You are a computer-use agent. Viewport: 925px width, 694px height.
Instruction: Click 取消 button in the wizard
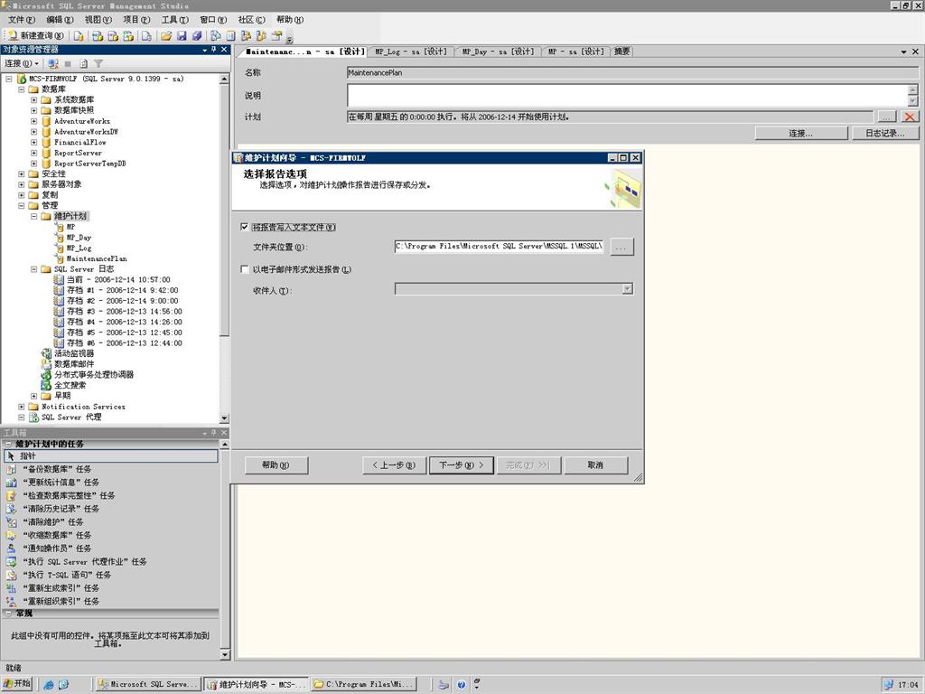596,465
